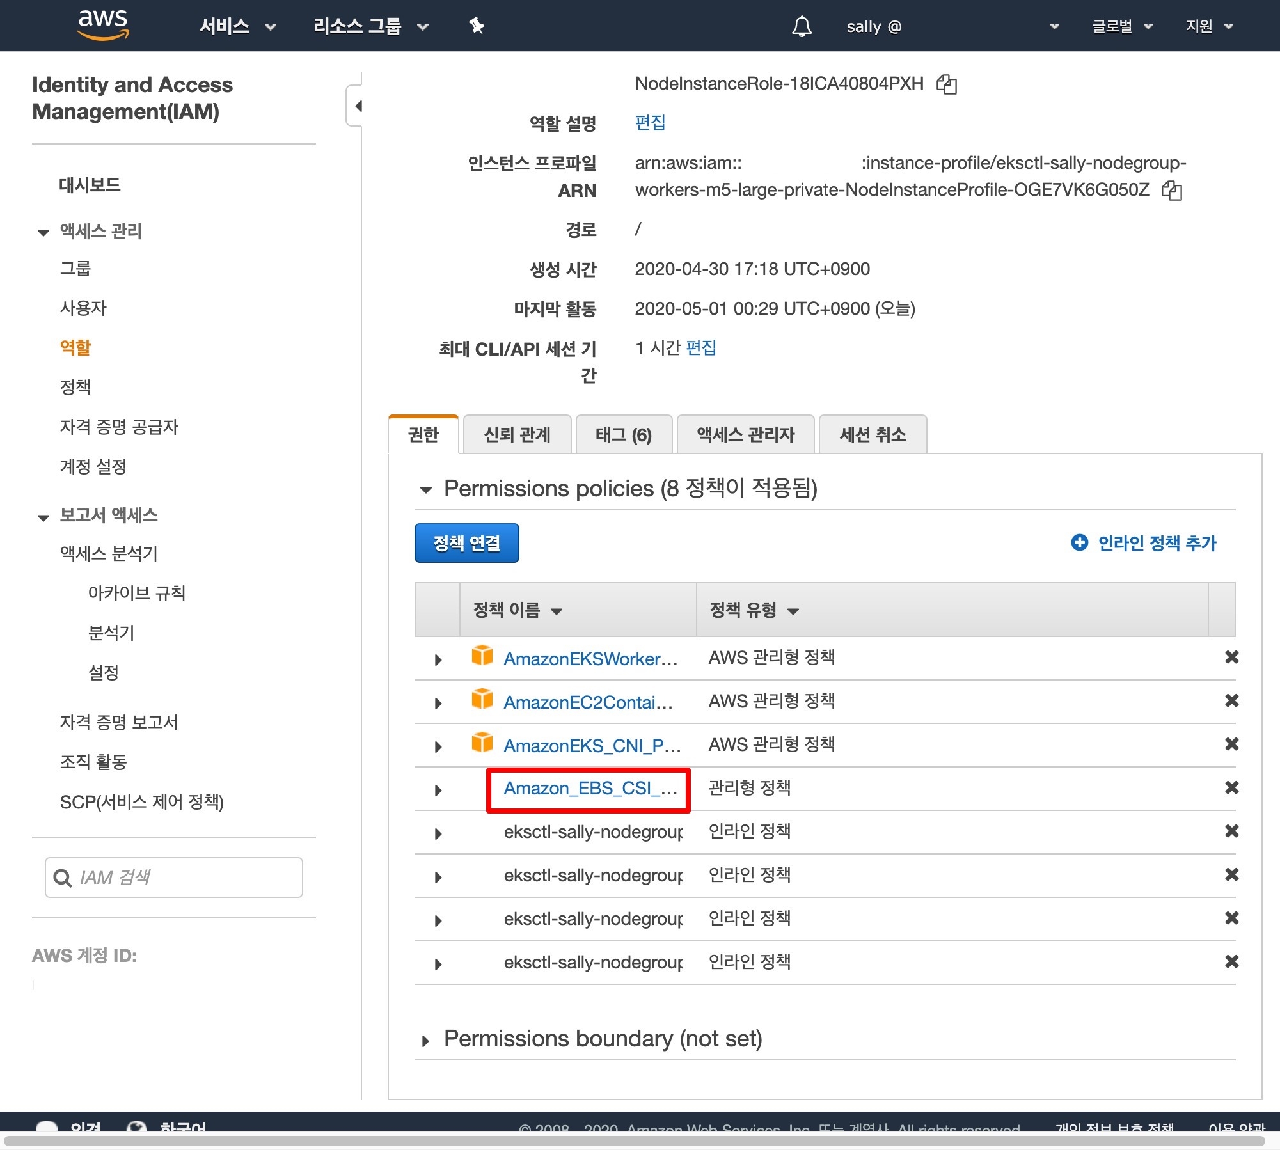
Task: Open the 서비스 services dropdown menu
Action: point(237,26)
